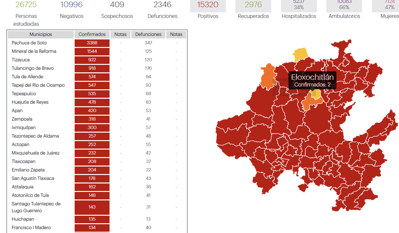This screenshot has height=233, width=399.
Task: Select the Ambulatorios 66% stat card
Action: 344,6
